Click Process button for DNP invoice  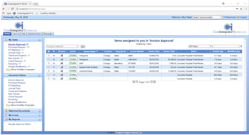[73, 63]
